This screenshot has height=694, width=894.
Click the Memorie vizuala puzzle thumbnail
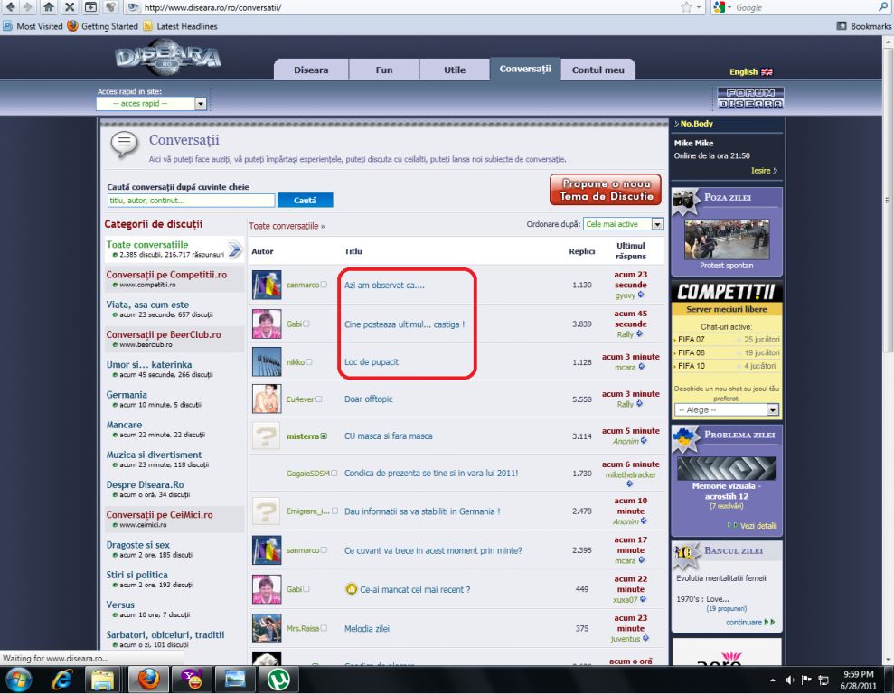click(727, 468)
